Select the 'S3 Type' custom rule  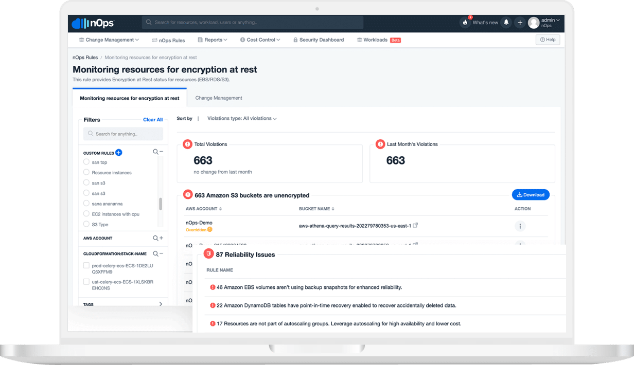point(86,224)
